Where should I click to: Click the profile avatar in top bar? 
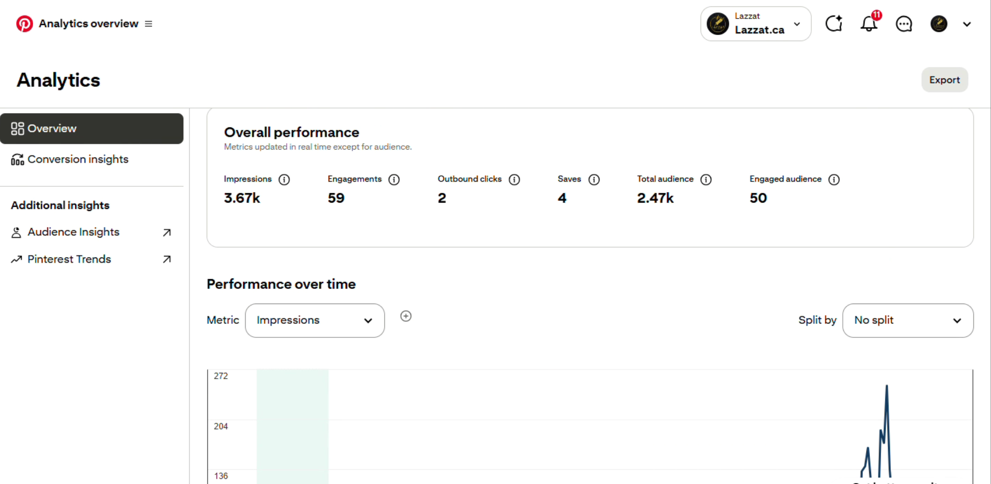pos(939,24)
